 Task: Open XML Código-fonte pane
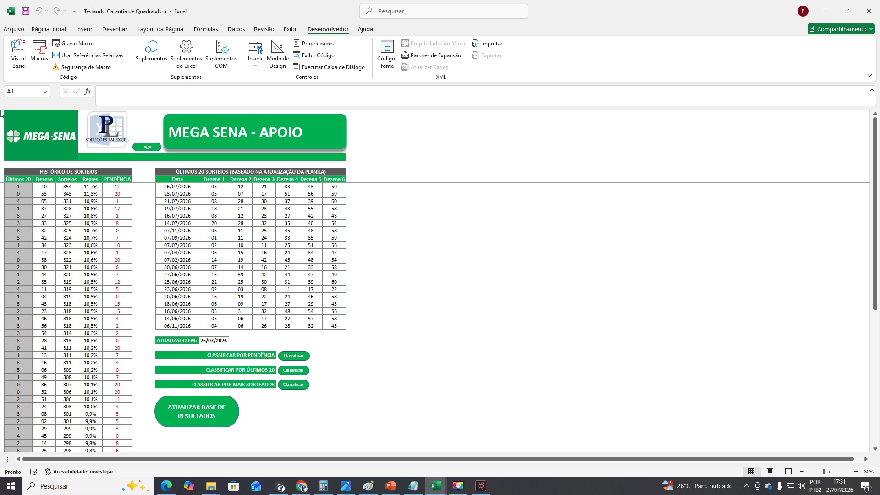point(387,54)
